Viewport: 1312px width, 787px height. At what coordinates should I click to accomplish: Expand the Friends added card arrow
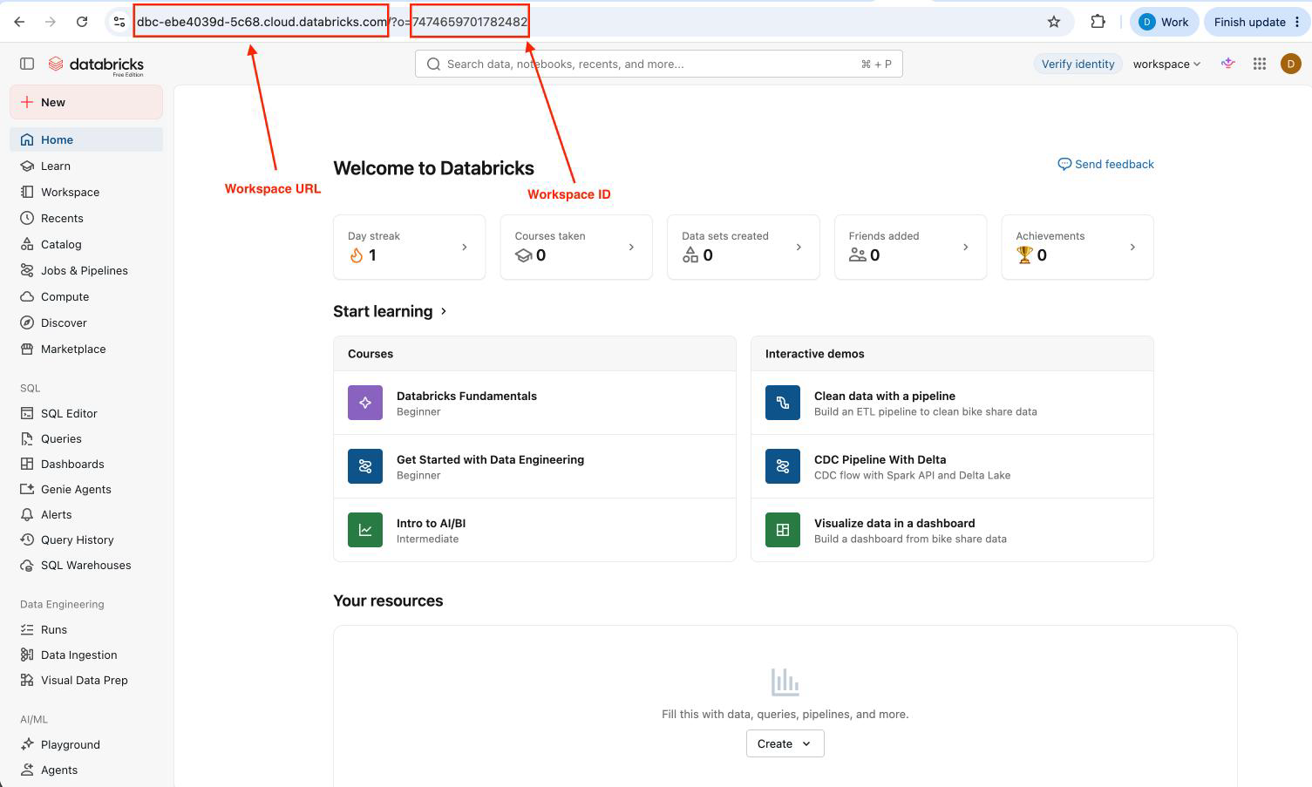(x=965, y=248)
